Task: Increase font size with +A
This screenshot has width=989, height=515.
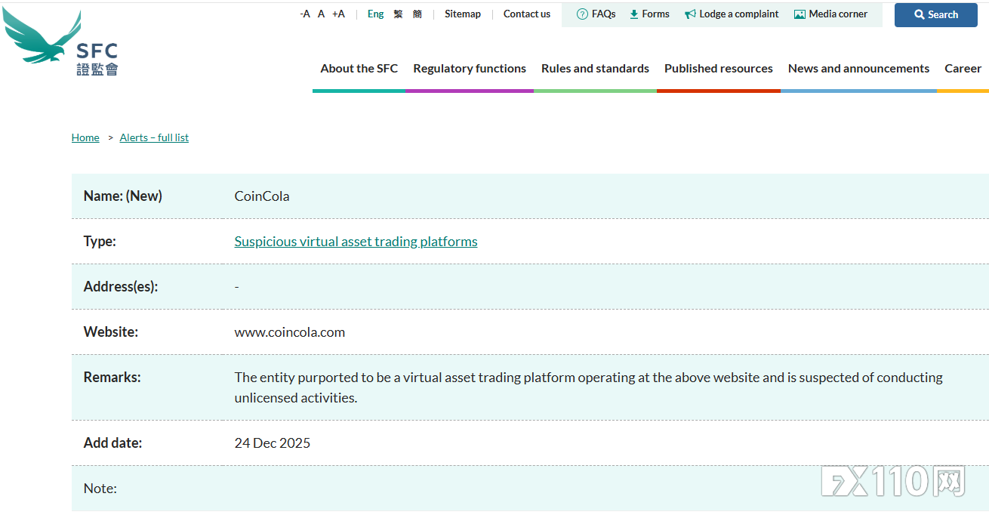Action: (338, 14)
